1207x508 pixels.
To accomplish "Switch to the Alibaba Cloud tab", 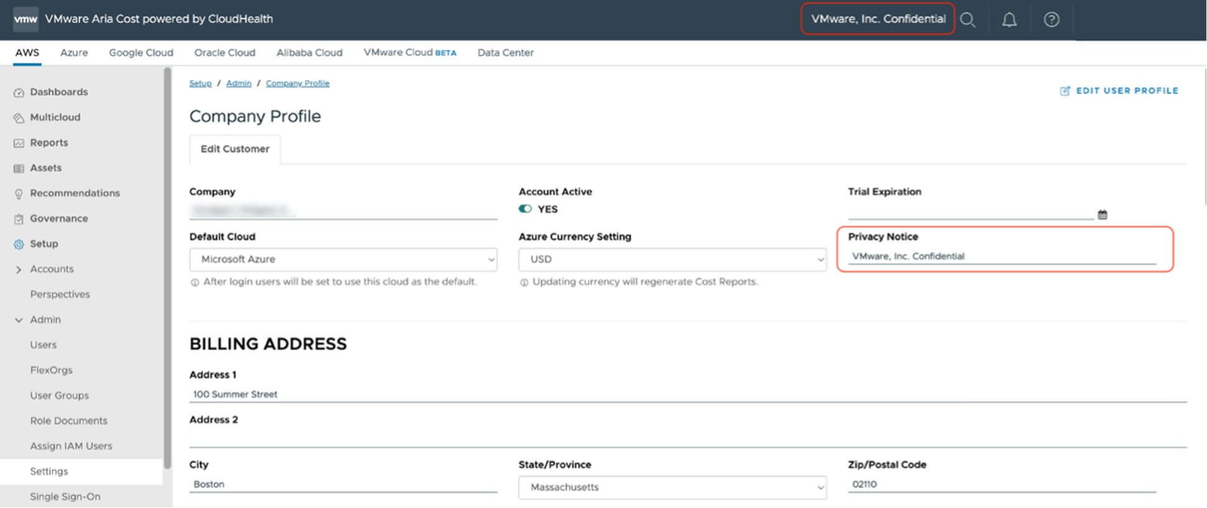I will (x=310, y=53).
